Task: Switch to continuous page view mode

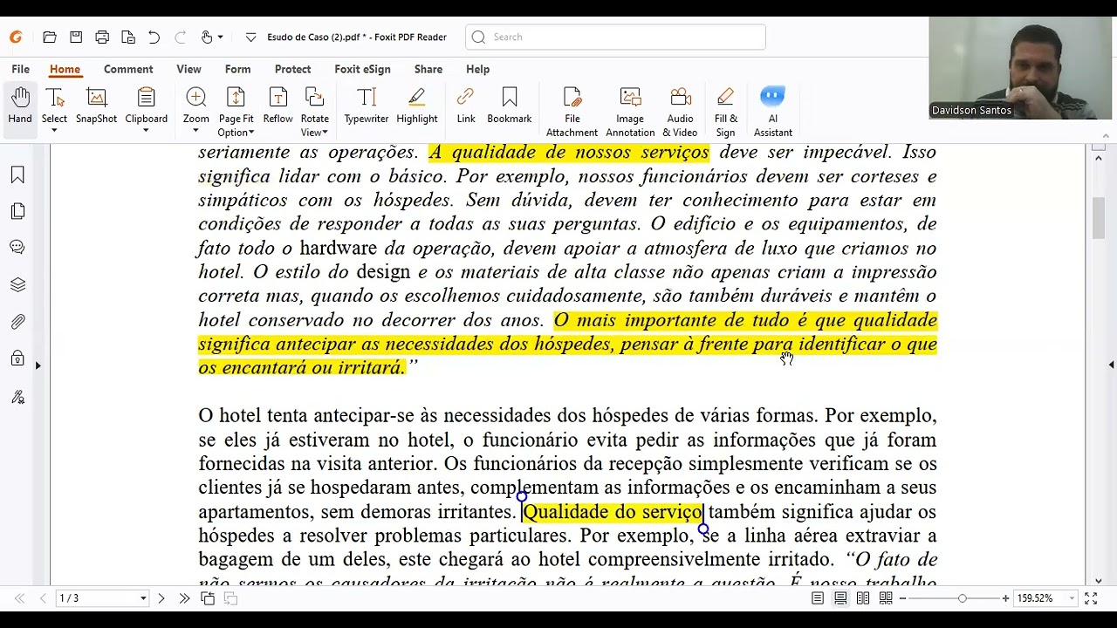Action: click(x=840, y=598)
